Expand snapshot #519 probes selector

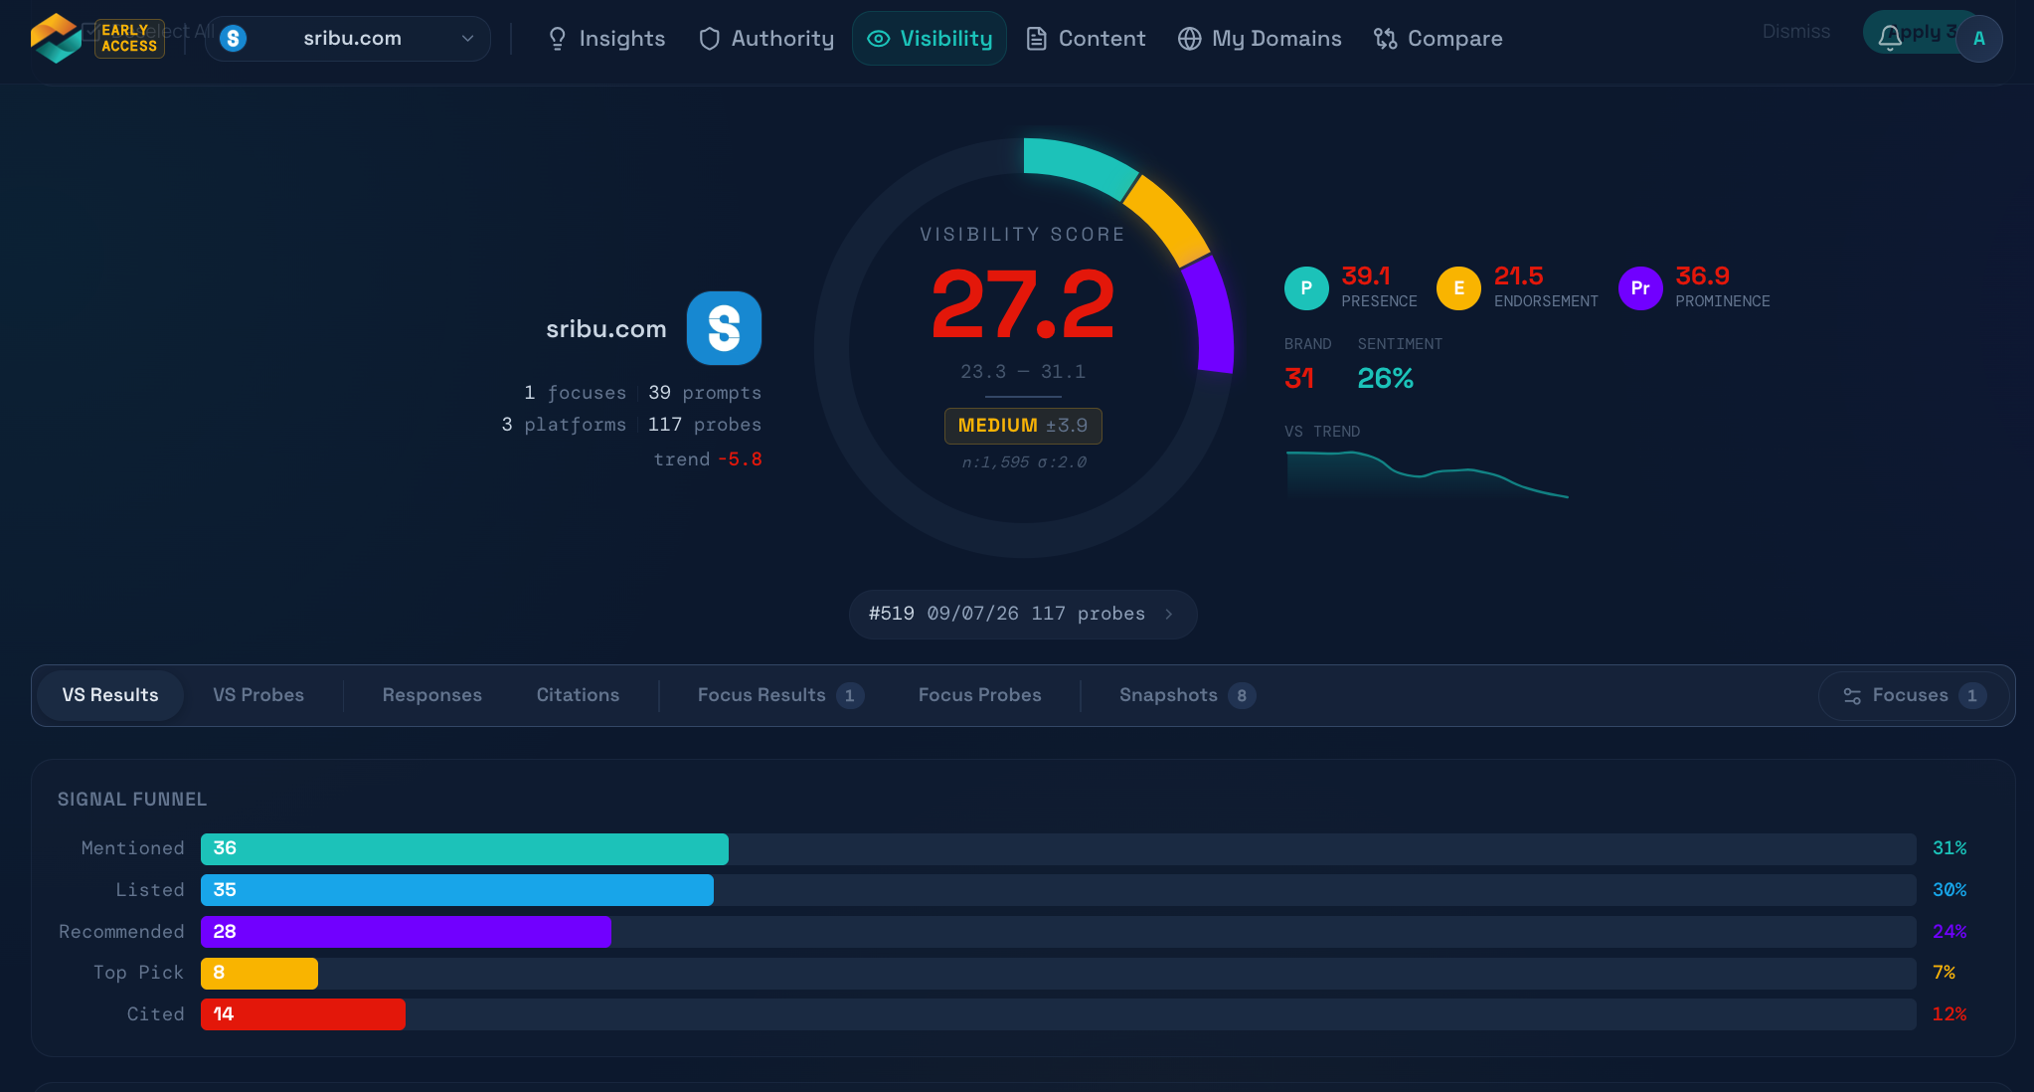coord(1023,614)
